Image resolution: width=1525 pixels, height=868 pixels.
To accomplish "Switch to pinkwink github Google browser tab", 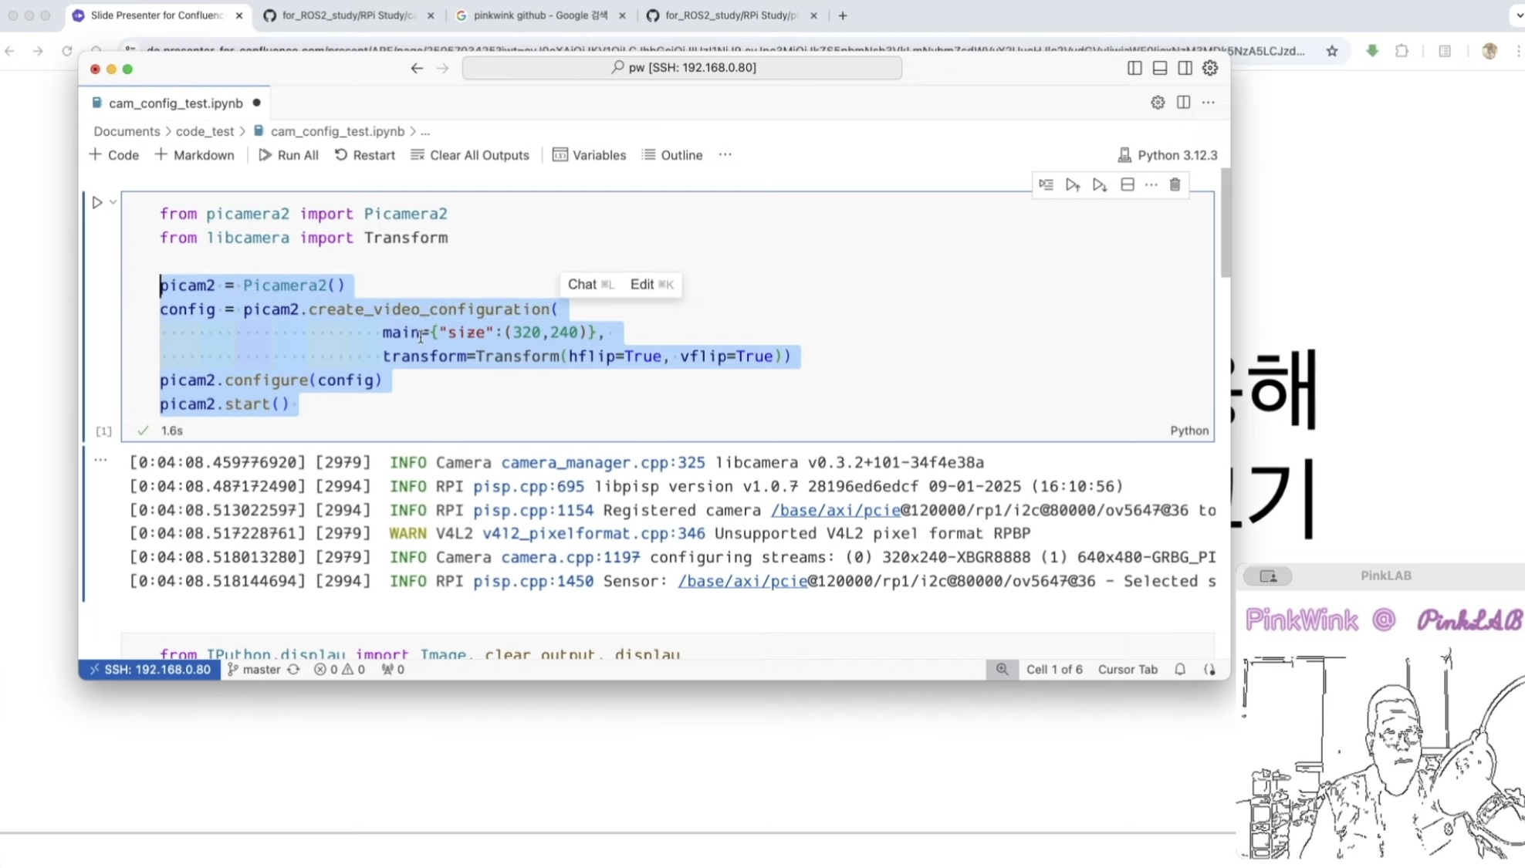I will (x=539, y=15).
